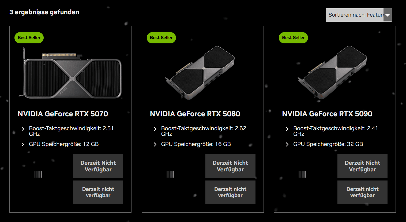The width and height of the screenshot is (406, 222).
Task: Click the RTX 5070 price loading indicator
Action: pyautogui.click(x=38, y=174)
